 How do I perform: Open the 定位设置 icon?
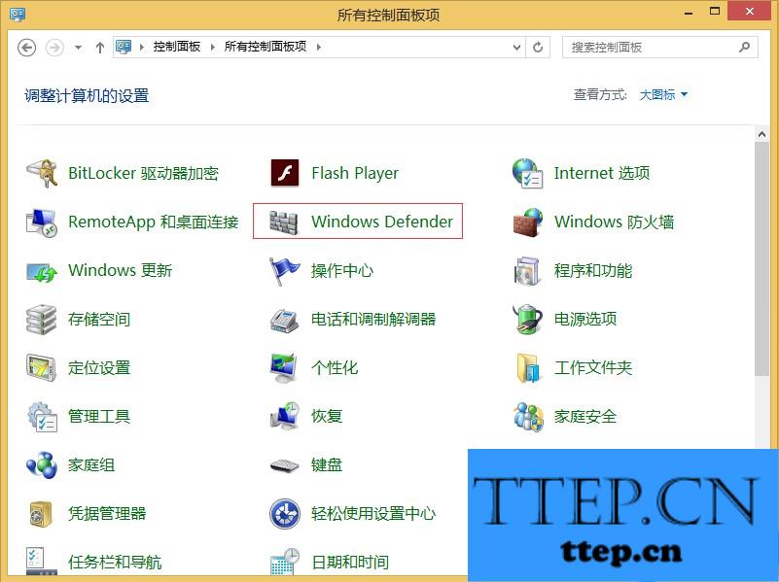pyautogui.click(x=41, y=368)
